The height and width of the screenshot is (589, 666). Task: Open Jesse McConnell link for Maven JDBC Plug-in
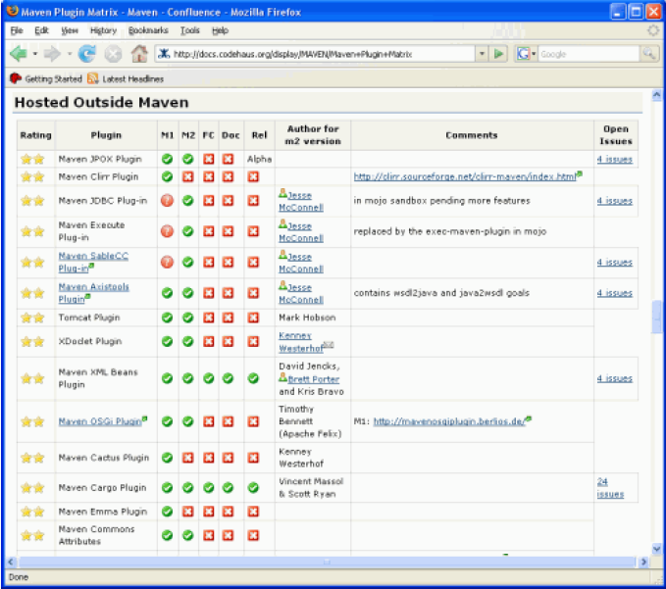click(x=301, y=201)
